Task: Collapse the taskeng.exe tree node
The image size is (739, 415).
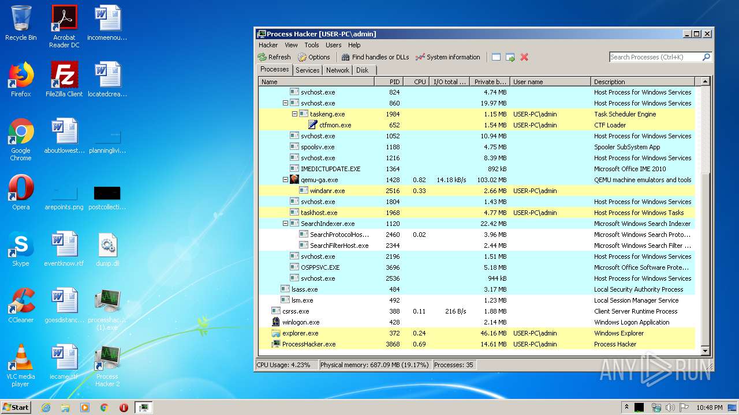Action: click(294, 114)
